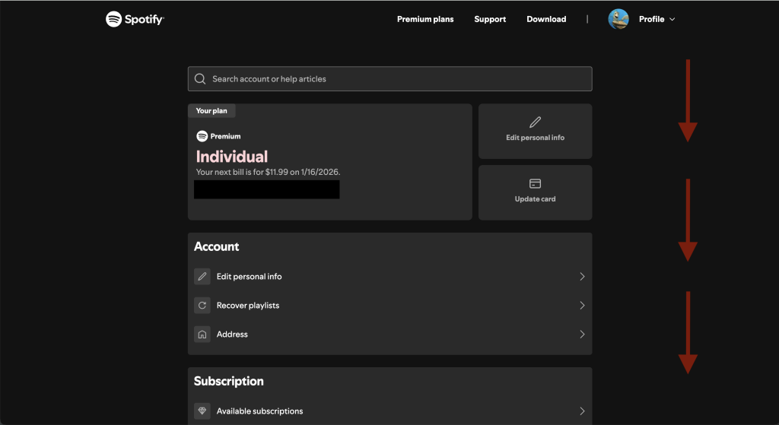Open the Premium plans page
The width and height of the screenshot is (779, 425).
[x=425, y=19]
